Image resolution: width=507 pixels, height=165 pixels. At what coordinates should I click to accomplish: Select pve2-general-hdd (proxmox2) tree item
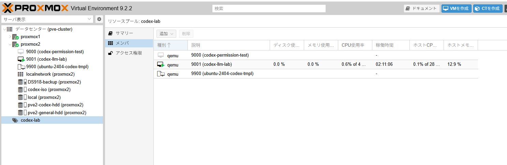click(57, 112)
